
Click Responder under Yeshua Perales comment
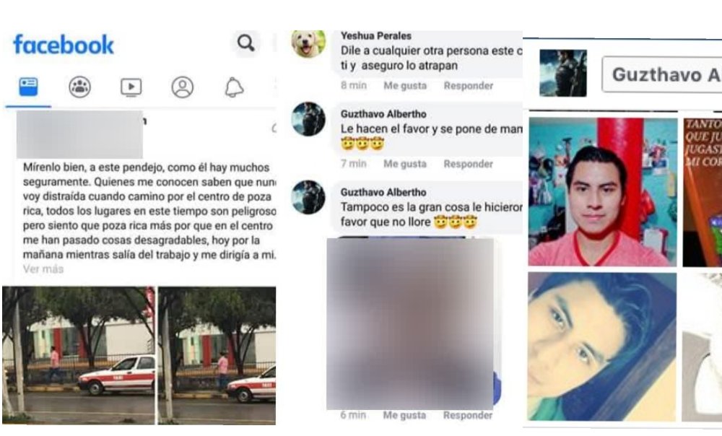(x=468, y=86)
